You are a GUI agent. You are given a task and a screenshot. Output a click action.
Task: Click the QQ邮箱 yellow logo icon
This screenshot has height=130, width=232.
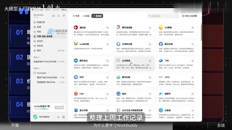pyautogui.click(x=161, y=27)
